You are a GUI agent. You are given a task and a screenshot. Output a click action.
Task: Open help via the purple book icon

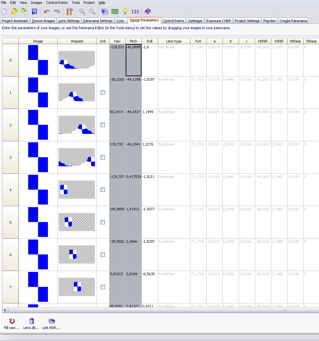[x=148, y=12]
